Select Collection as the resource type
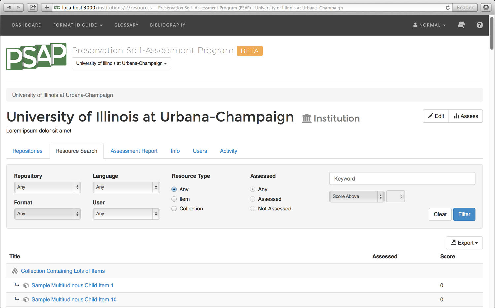This screenshot has height=308, width=495. coord(174,209)
